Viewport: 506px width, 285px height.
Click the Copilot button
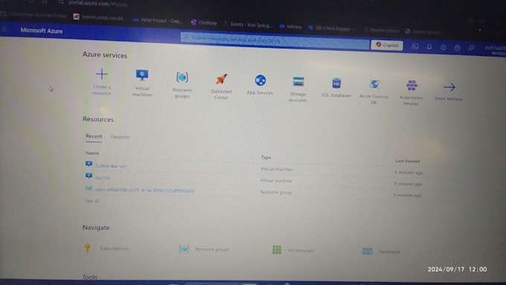point(387,45)
